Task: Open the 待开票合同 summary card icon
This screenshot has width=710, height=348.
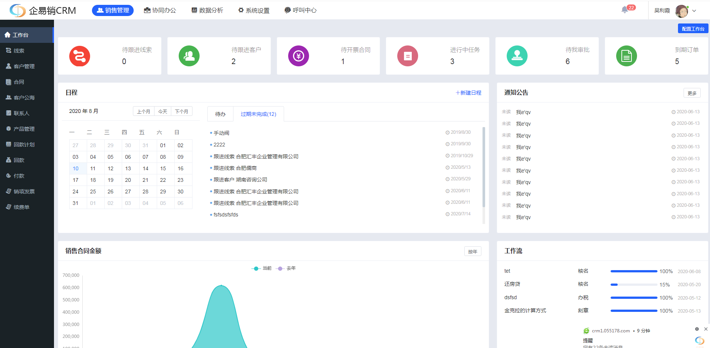Action: pyautogui.click(x=298, y=56)
